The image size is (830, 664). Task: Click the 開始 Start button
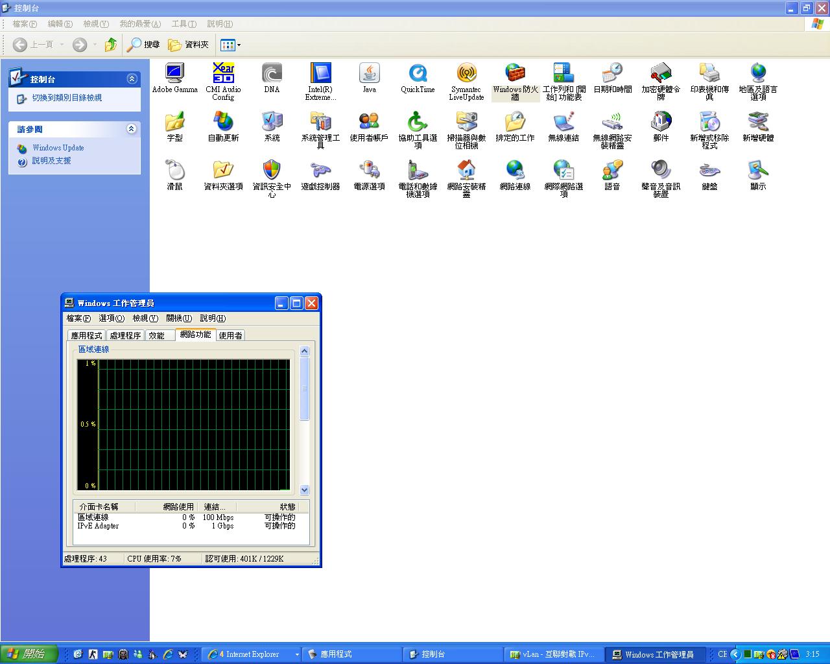click(x=29, y=654)
